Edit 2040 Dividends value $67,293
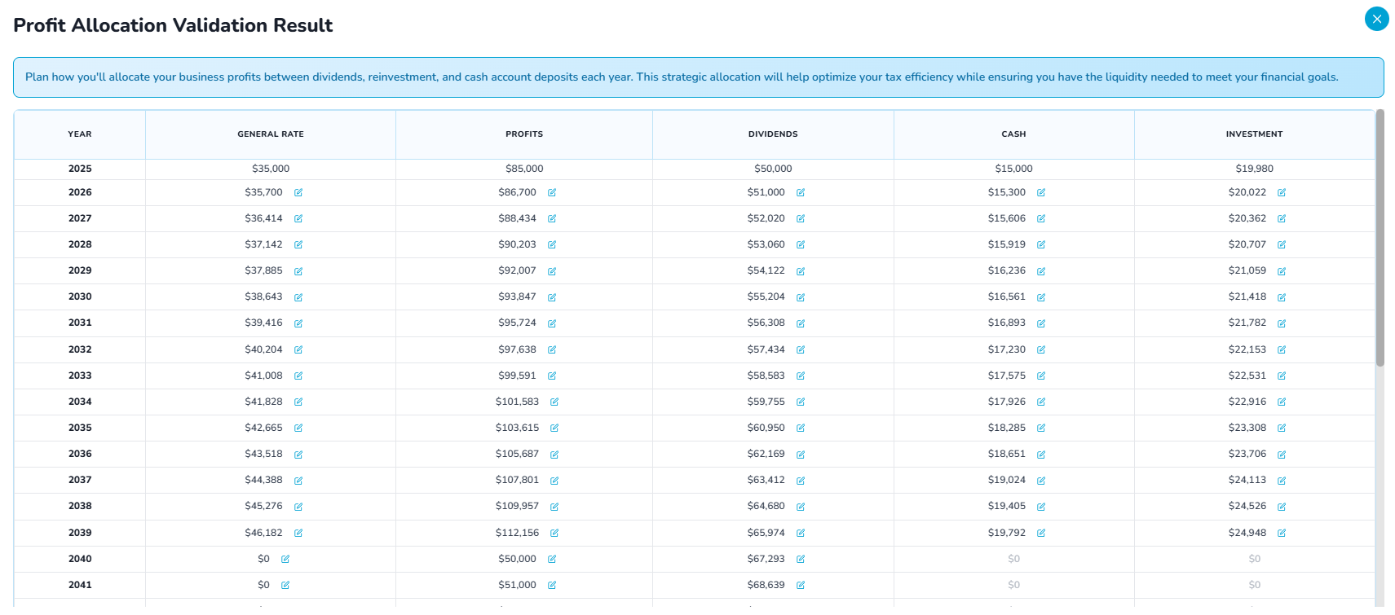1395x615 pixels. [x=801, y=560]
